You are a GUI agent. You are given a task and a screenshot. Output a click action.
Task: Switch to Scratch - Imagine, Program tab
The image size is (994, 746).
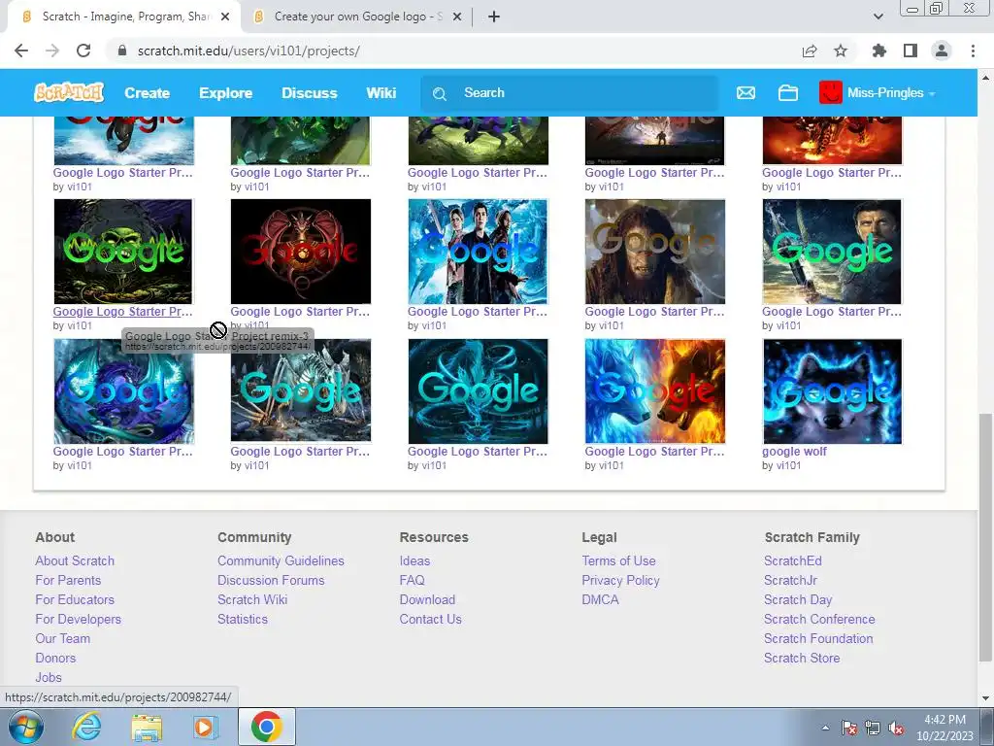123,17
